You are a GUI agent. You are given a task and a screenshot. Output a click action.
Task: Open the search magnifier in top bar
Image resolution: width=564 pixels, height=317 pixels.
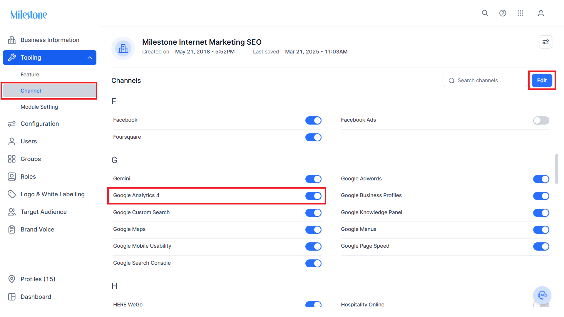coord(485,13)
